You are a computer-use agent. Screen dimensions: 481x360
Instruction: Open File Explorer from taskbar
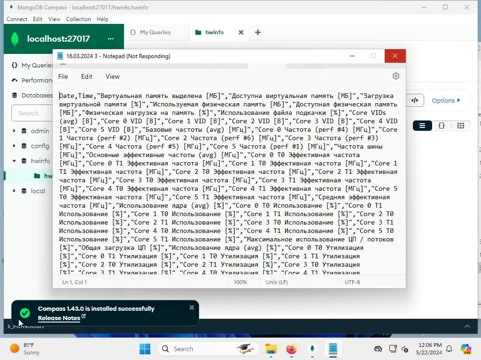[x=271, y=349]
